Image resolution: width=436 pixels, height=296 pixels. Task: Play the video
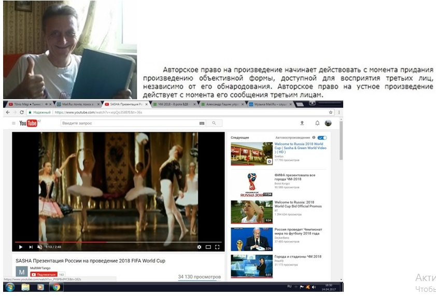(x=21, y=247)
